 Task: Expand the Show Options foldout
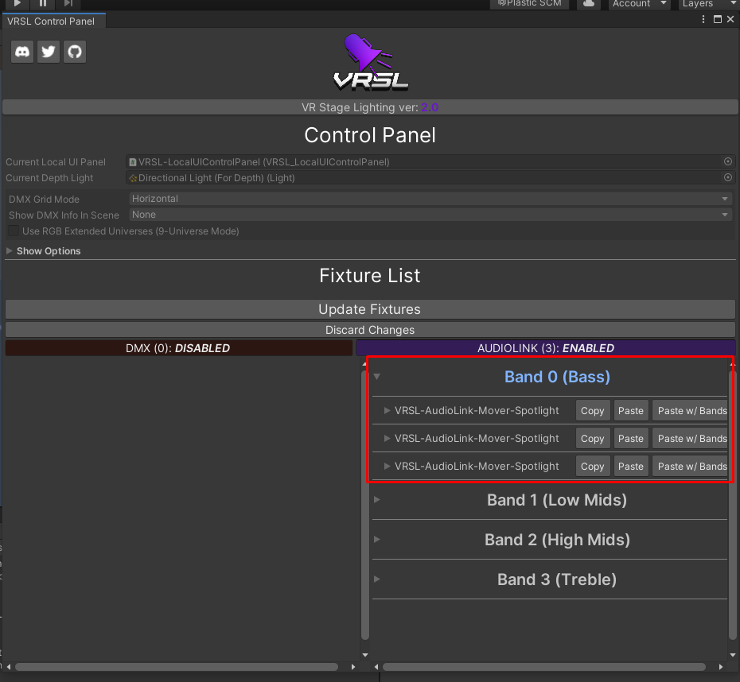pos(10,250)
